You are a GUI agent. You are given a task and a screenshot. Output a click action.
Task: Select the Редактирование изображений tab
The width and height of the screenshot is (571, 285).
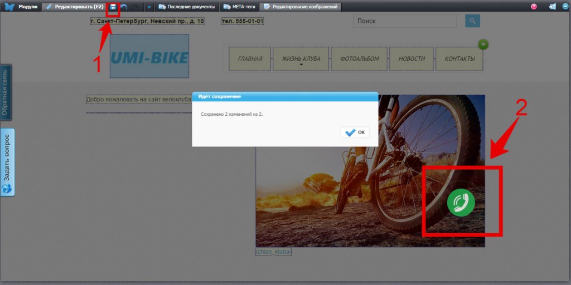click(301, 7)
